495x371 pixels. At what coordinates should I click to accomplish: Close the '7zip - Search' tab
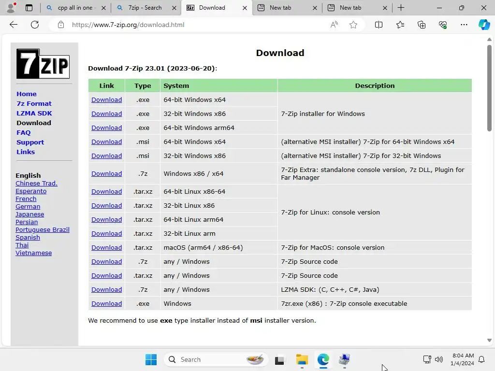(174, 8)
